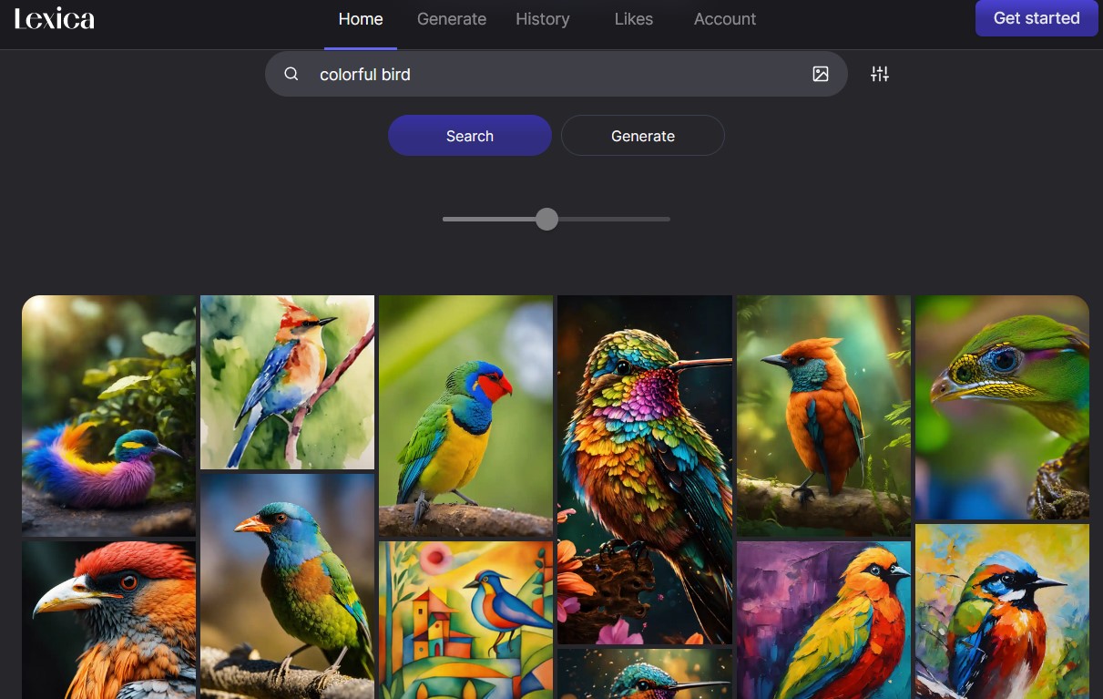Image resolution: width=1103 pixels, height=699 pixels.
Task: Open the Account tab
Action: tap(725, 18)
